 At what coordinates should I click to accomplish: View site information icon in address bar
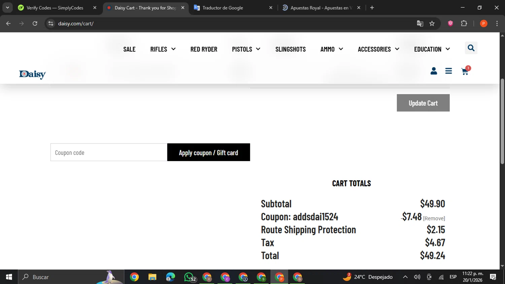pyautogui.click(x=51, y=24)
